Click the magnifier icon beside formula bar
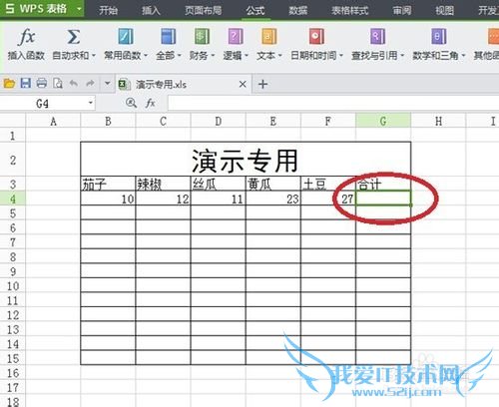 (132, 103)
